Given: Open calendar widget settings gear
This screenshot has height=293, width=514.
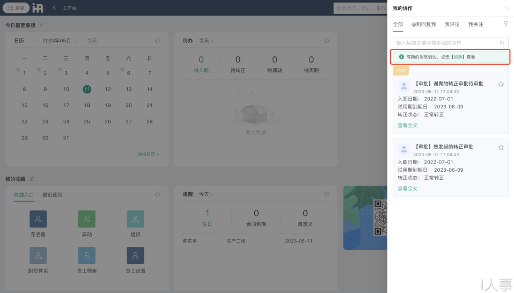Looking at the screenshot, I should 157,41.
